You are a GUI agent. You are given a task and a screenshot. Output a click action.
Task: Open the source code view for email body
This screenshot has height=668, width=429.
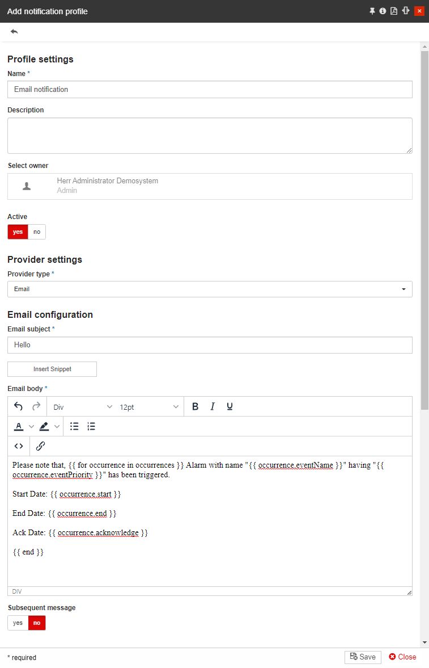18,446
